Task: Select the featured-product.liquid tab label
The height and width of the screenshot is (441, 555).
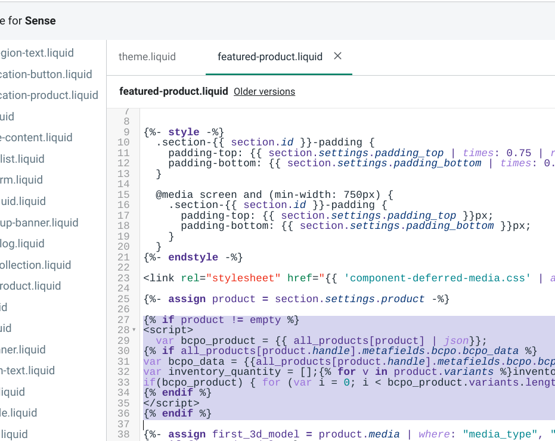Action: [x=269, y=57]
